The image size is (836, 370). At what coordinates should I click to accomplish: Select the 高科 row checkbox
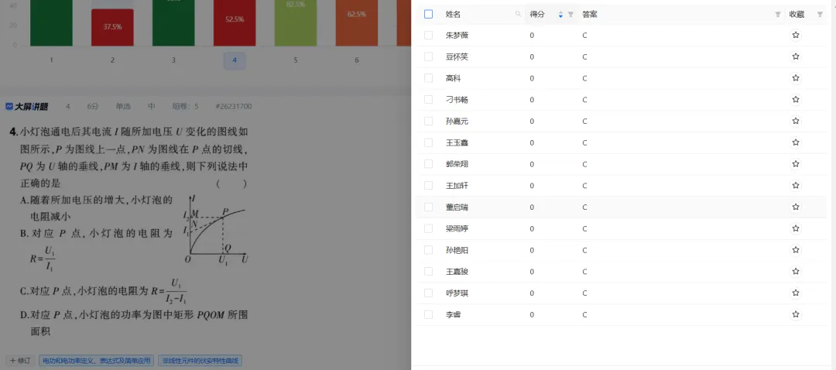point(429,78)
